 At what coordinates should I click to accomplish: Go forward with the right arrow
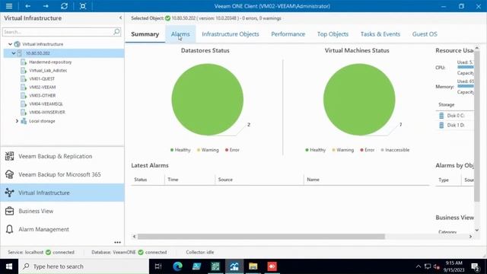click(x=46, y=6)
